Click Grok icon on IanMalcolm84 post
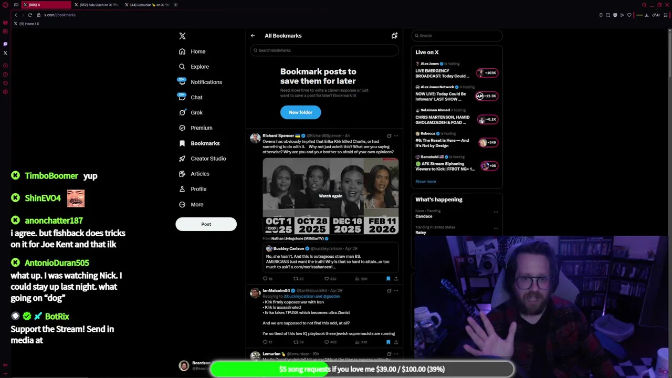The height and width of the screenshot is (378, 672). [x=389, y=290]
